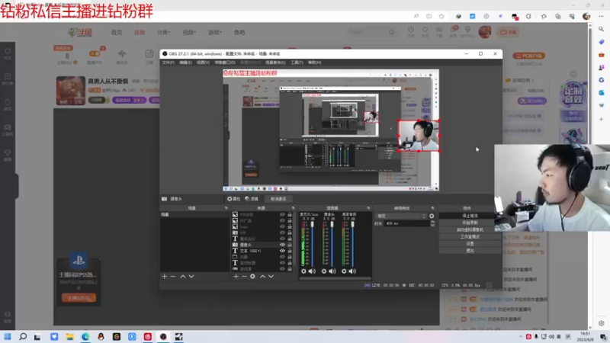Viewport: 610px width, 343px height.
Task: Open the 帮助(H) menu in OBS
Action: pyautogui.click(x=314, y=63)
